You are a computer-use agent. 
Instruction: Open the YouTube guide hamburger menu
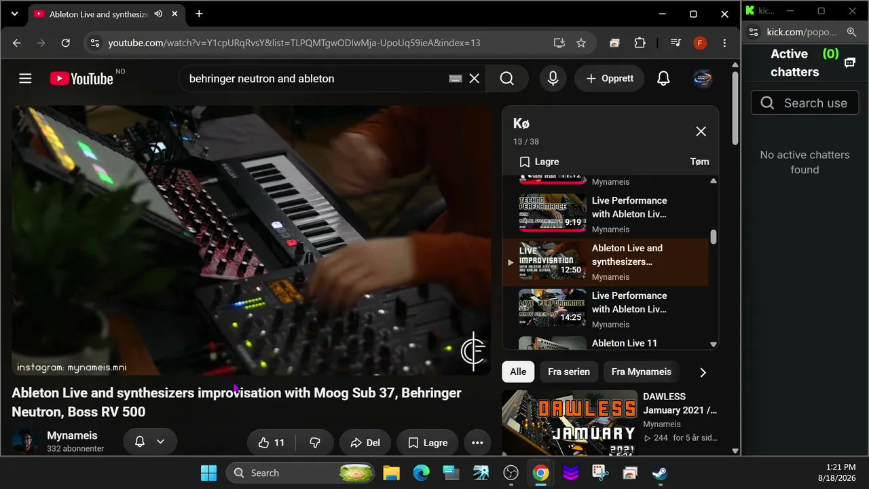tap(25, 79)
